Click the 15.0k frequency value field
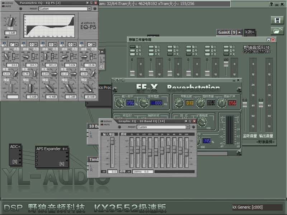The height and width of the screenshot is (215, 287). click(x=90, y=65)
